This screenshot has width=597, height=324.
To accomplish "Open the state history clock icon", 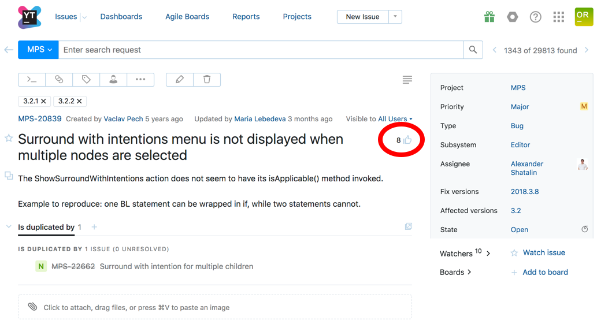I will pyautogui.click(x=585, y=229).
